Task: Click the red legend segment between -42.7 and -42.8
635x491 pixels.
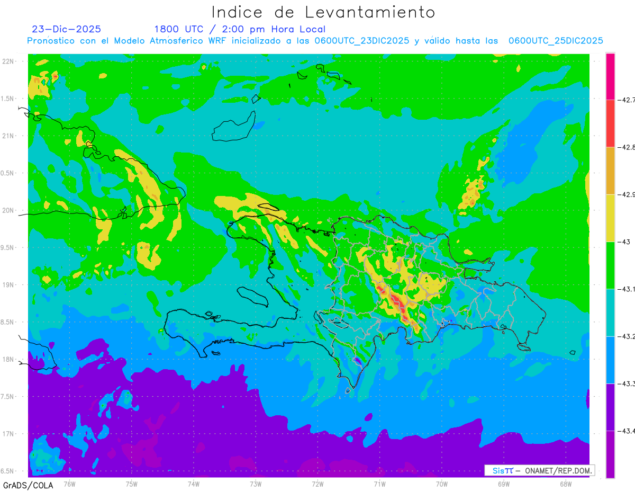Action: coord(610,123)
